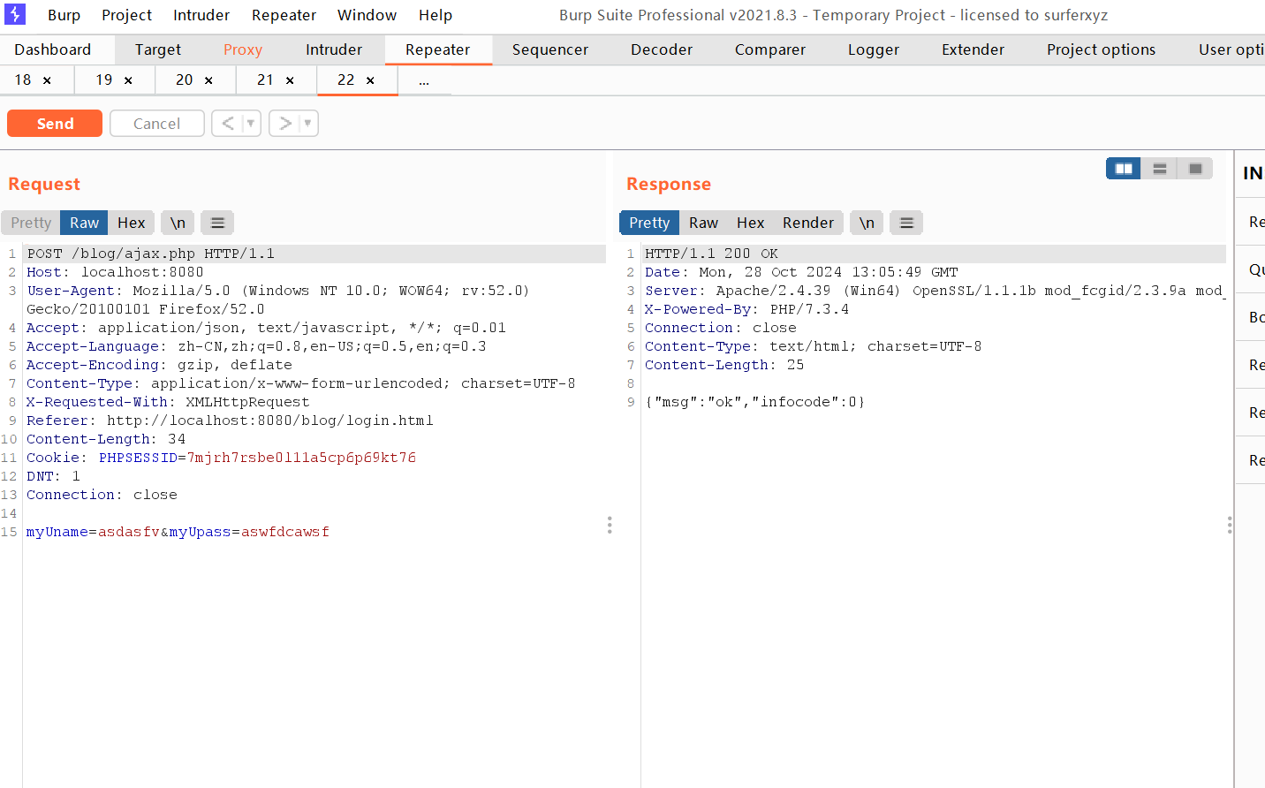The image size is (1265, 788).
Task: Switch to the Target tab
Action: click(158, 49)
